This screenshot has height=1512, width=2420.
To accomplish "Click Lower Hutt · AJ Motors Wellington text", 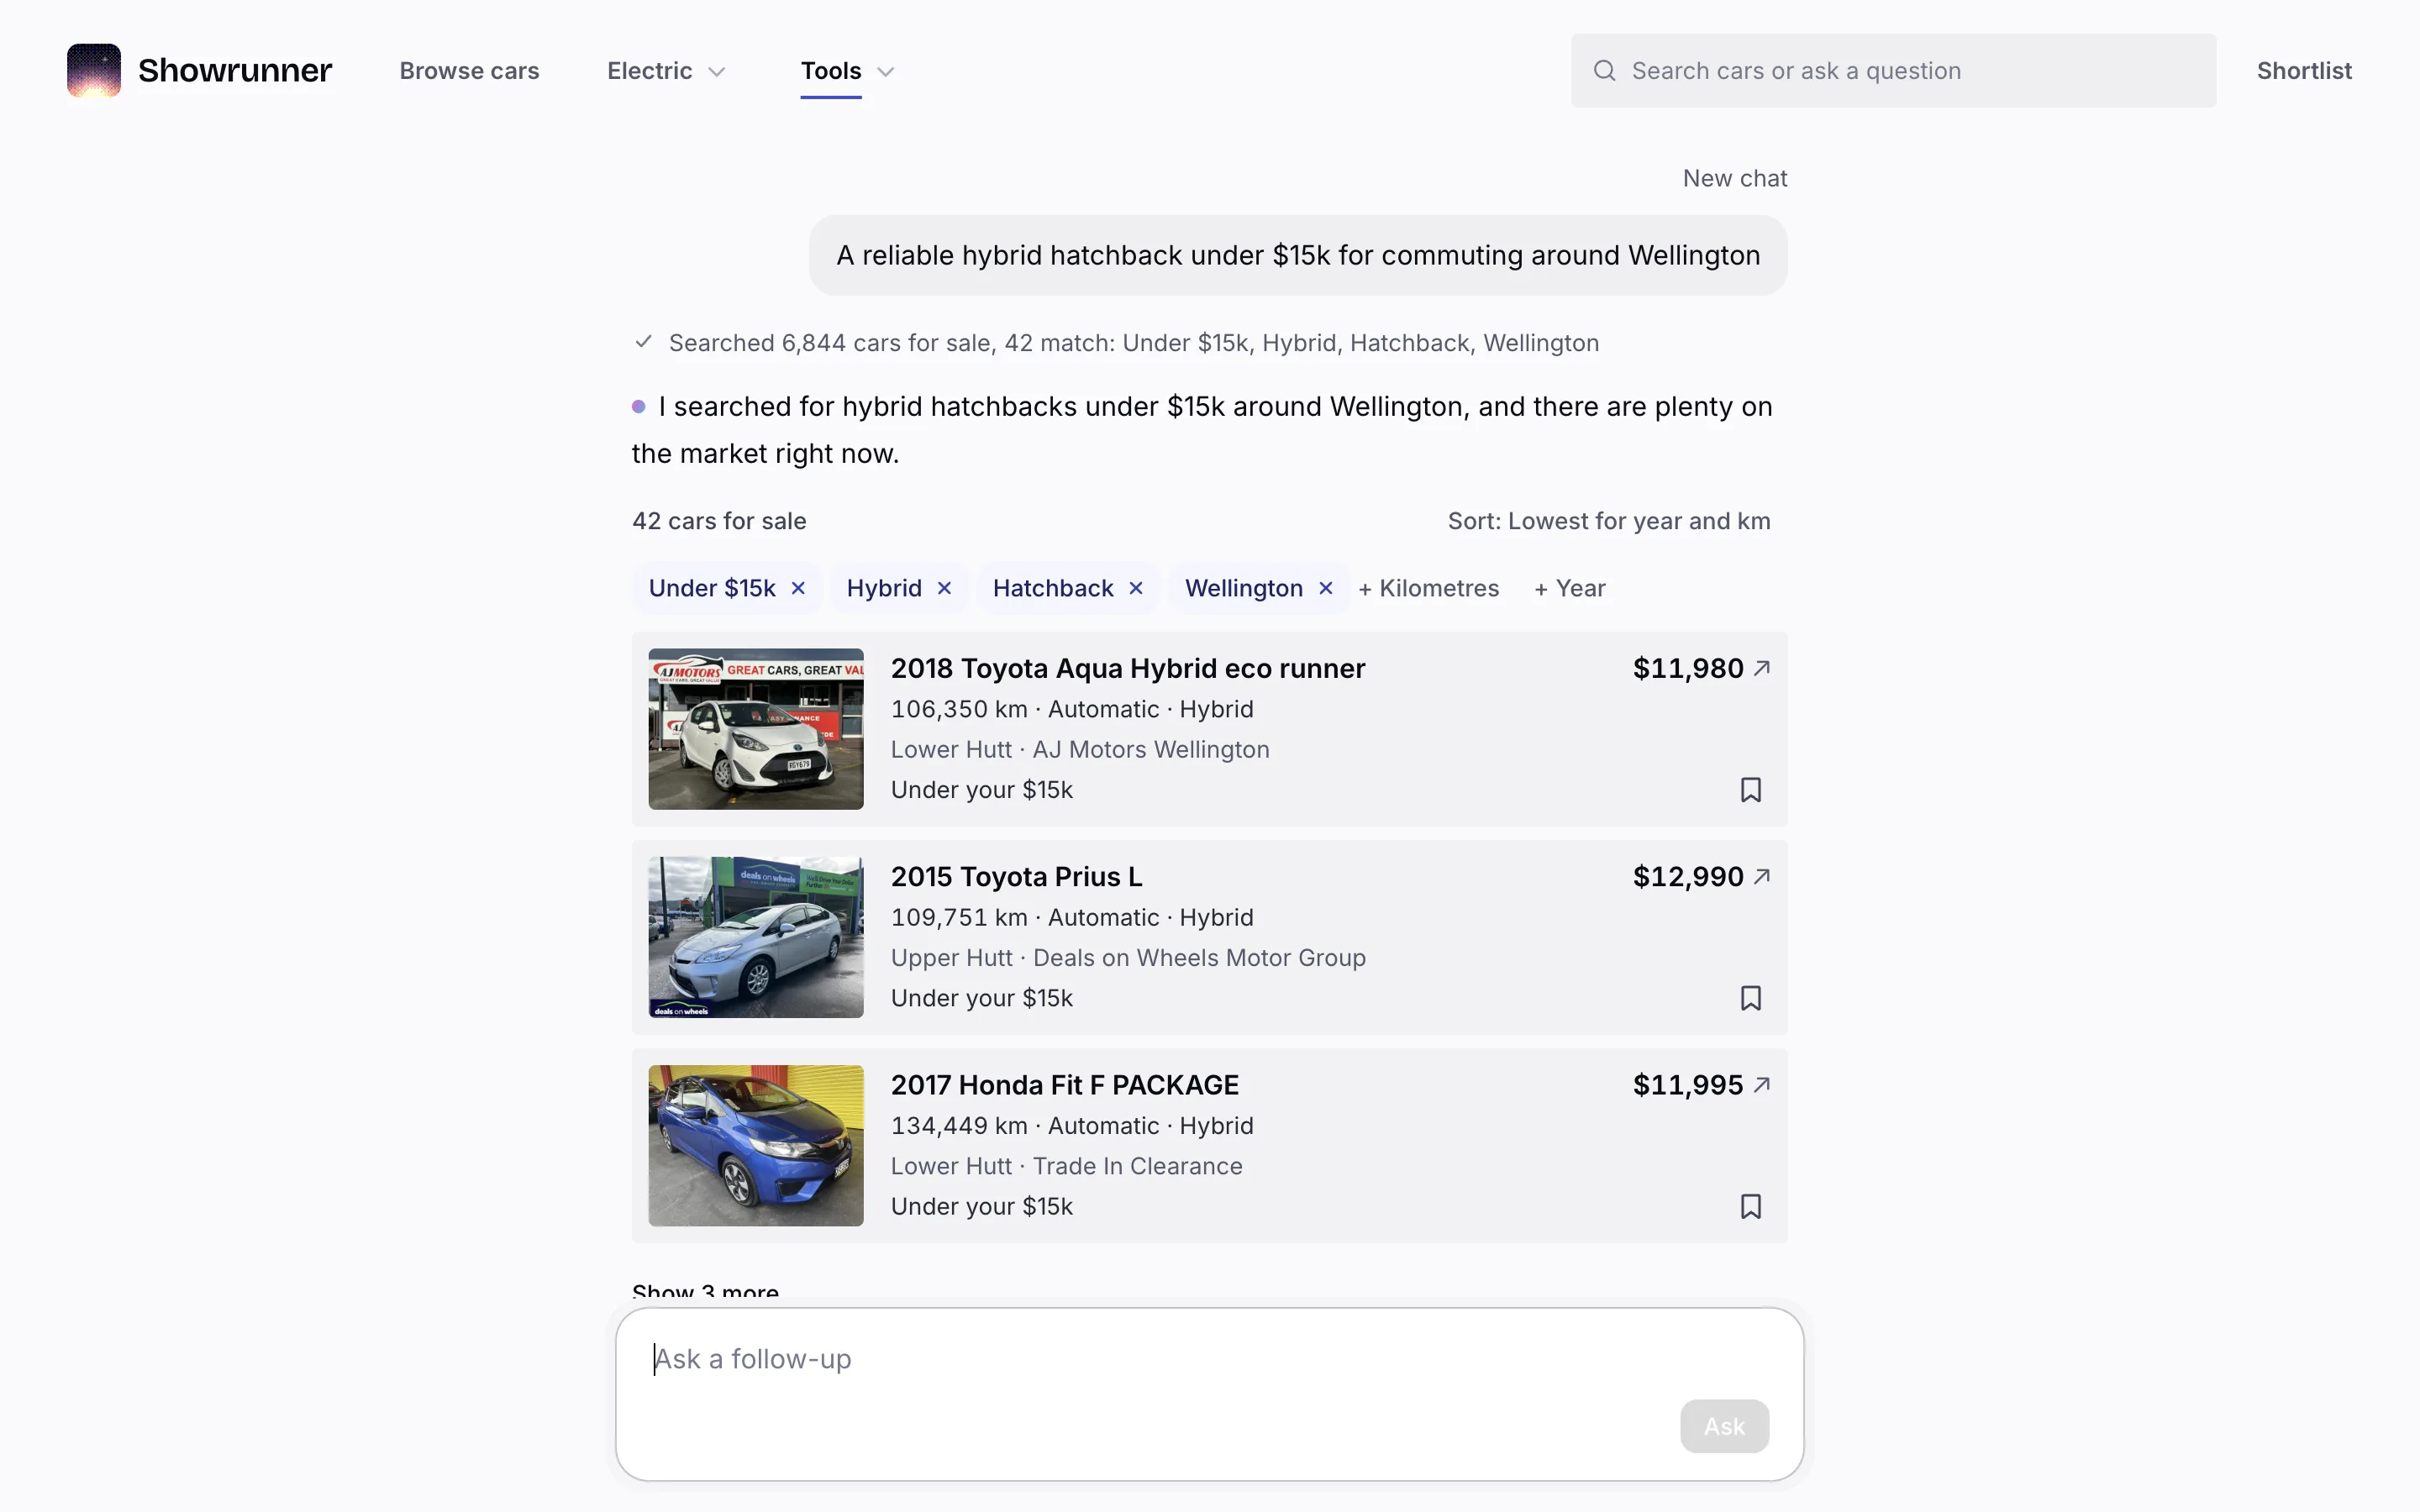I will [x=1080, y=749].
